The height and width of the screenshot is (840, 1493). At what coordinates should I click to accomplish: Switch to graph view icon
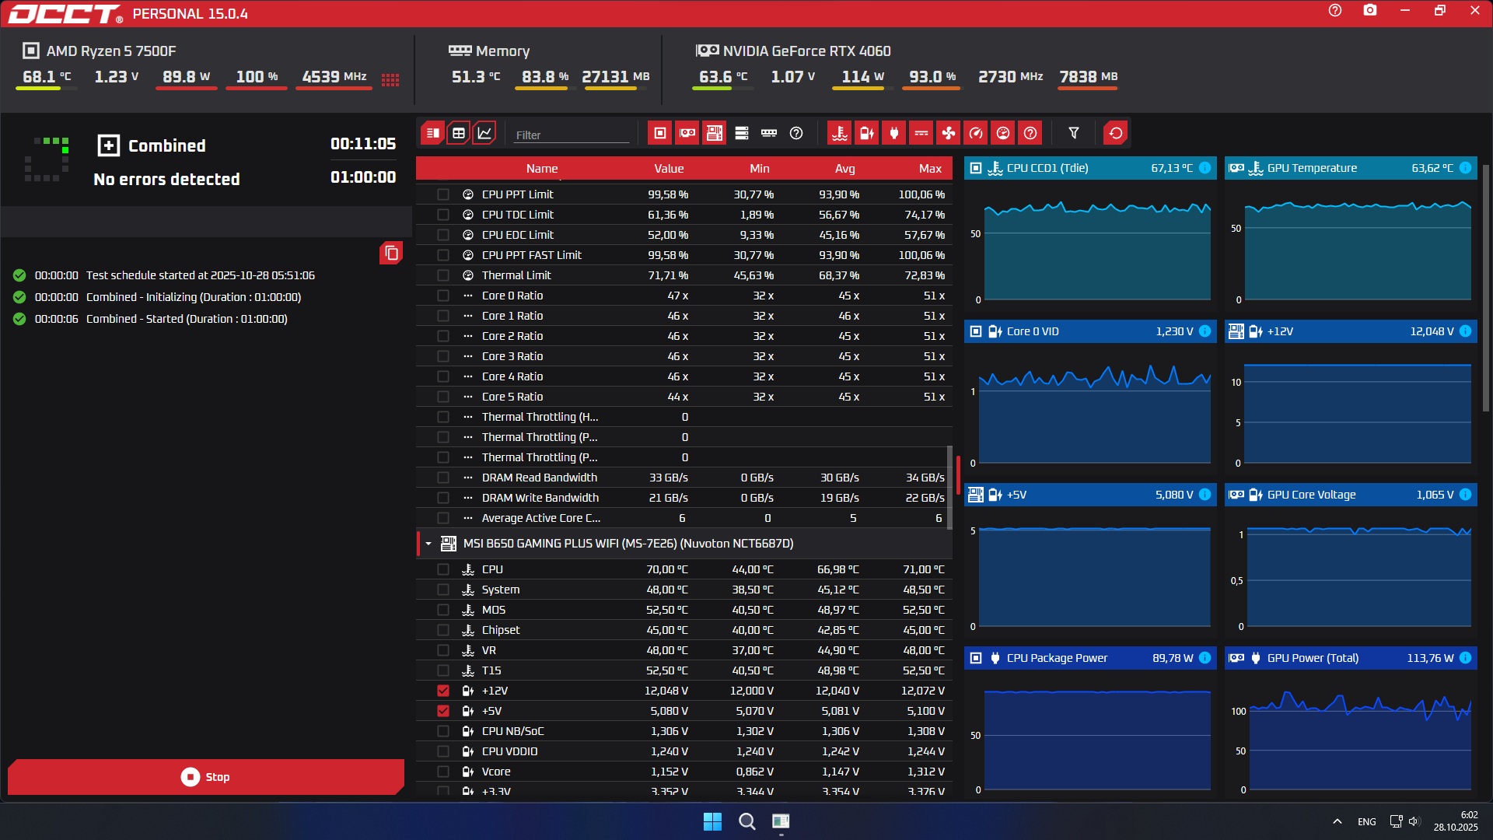point(484,133)
